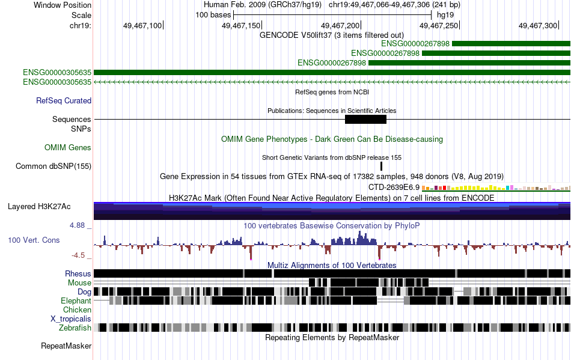This screenshot has width=571, height=360.
Task: Click the 49,467,250 ruler position
Action: (439, 25)
